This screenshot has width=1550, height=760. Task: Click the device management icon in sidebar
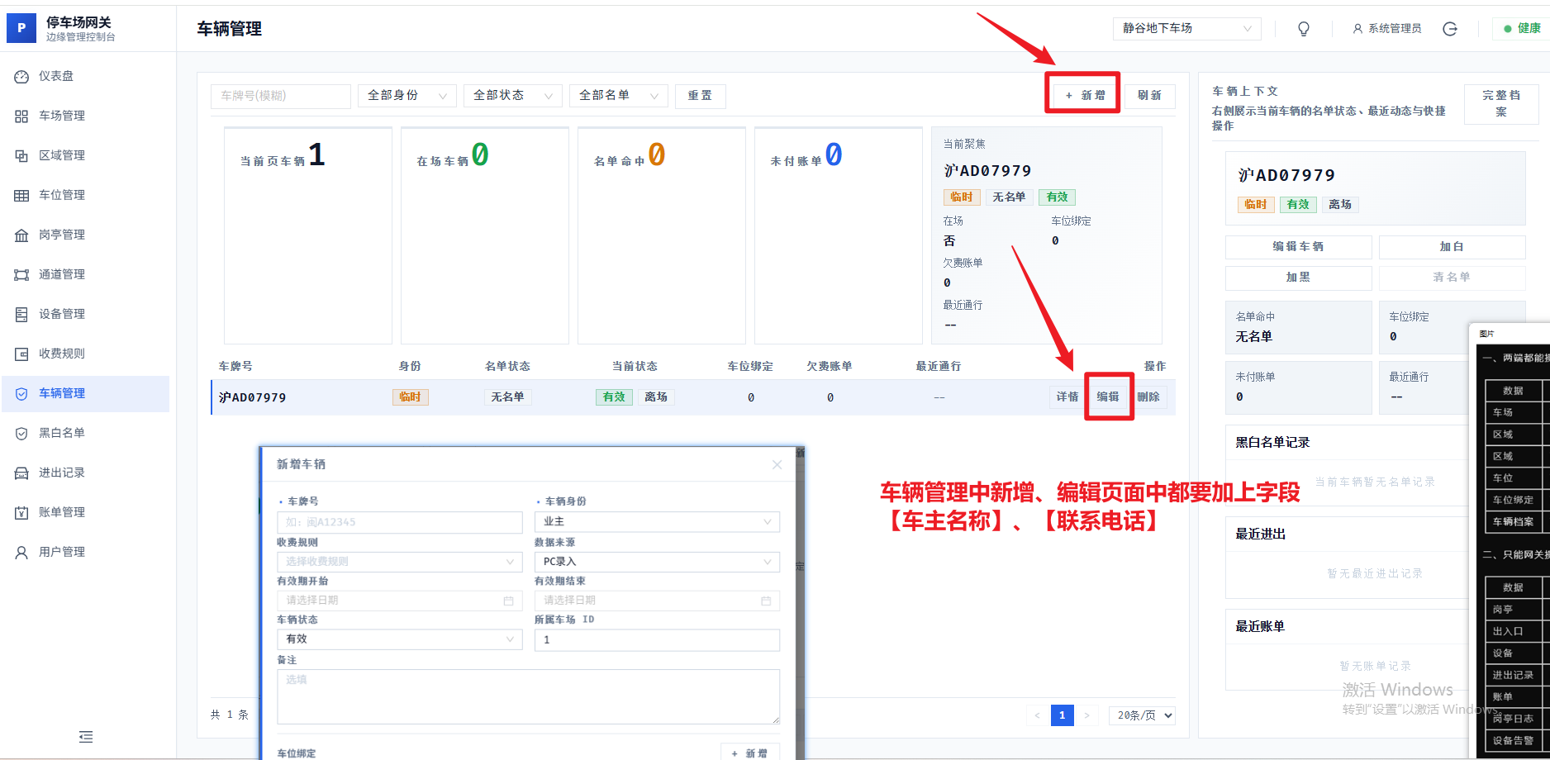pos(21,314)
